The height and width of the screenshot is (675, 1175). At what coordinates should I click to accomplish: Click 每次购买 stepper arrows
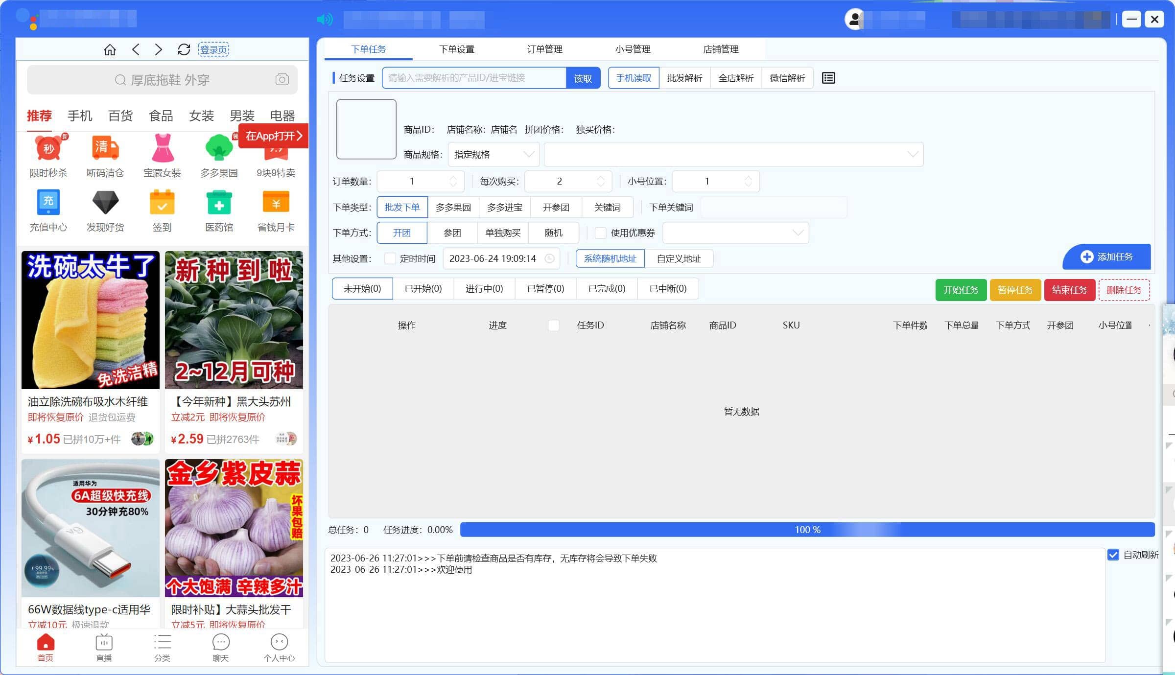point(601,182)
